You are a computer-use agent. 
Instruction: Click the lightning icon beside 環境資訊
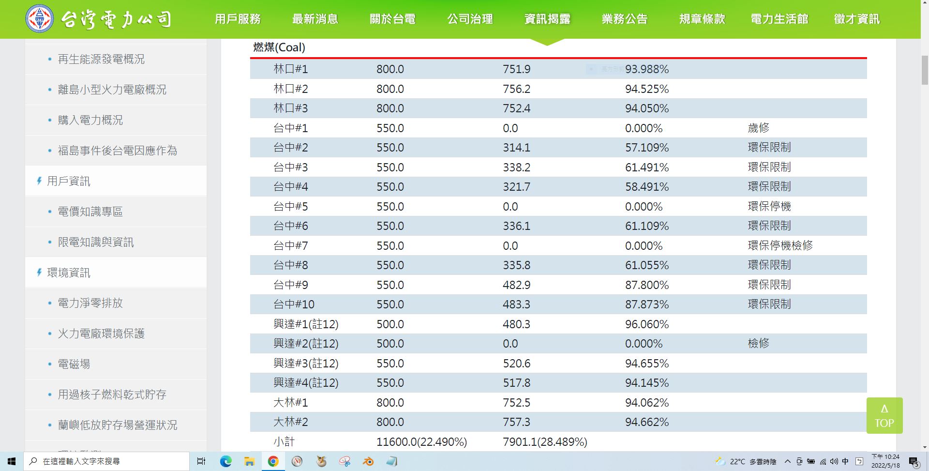click(x=39, y=273)
